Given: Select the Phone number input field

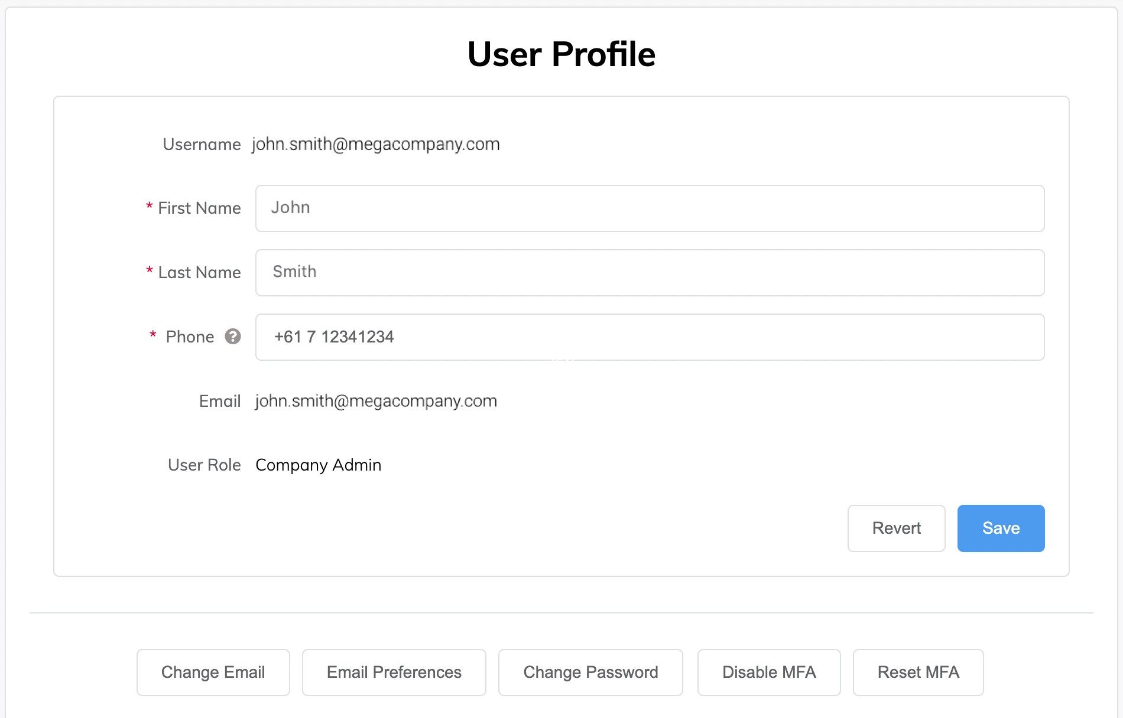Looking at the screenshot, I should pos(649,337).
